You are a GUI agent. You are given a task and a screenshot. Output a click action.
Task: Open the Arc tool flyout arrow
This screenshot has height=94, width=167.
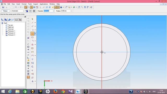pos(35,30)
